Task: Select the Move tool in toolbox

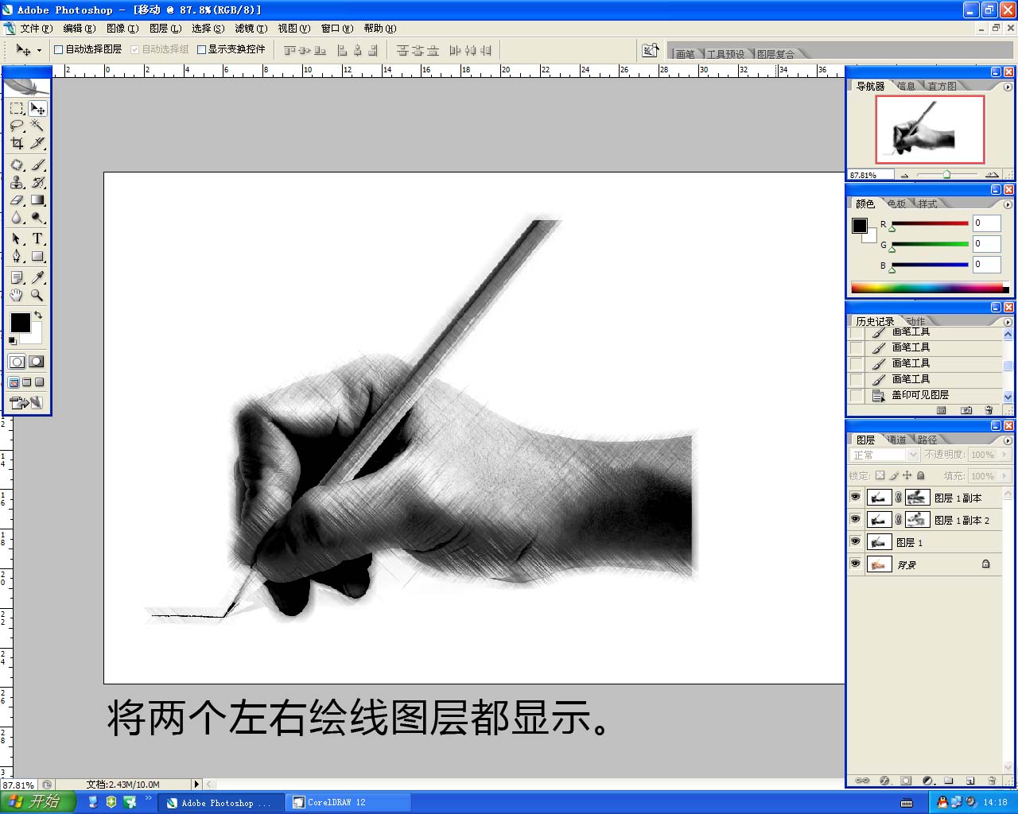Action: point(37,108)
